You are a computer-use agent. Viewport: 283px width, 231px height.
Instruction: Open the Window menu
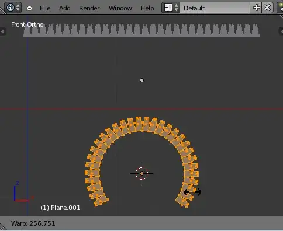pyautogui.click(x=120, y=8)
